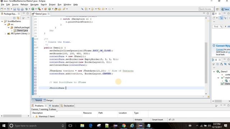Open the Windows Start menu

point(4,126)
